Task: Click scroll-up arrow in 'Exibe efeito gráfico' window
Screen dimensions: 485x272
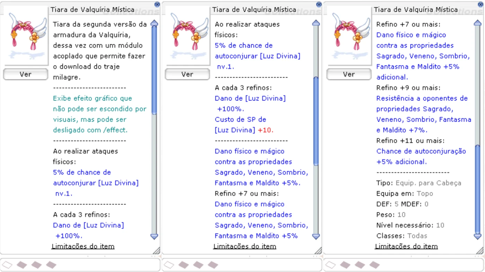Action: 154,23
